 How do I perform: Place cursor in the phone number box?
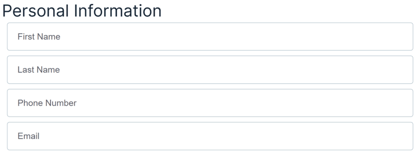click(x=210, y=103)
